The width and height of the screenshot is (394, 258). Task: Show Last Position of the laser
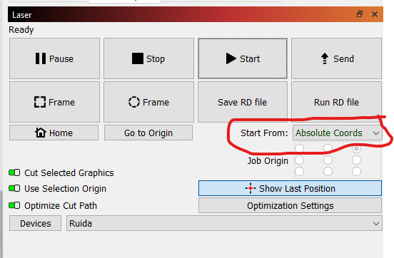[x=290, y=188]
